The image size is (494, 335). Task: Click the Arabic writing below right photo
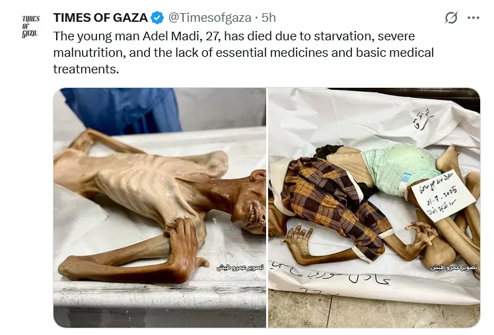pos(331,274)
